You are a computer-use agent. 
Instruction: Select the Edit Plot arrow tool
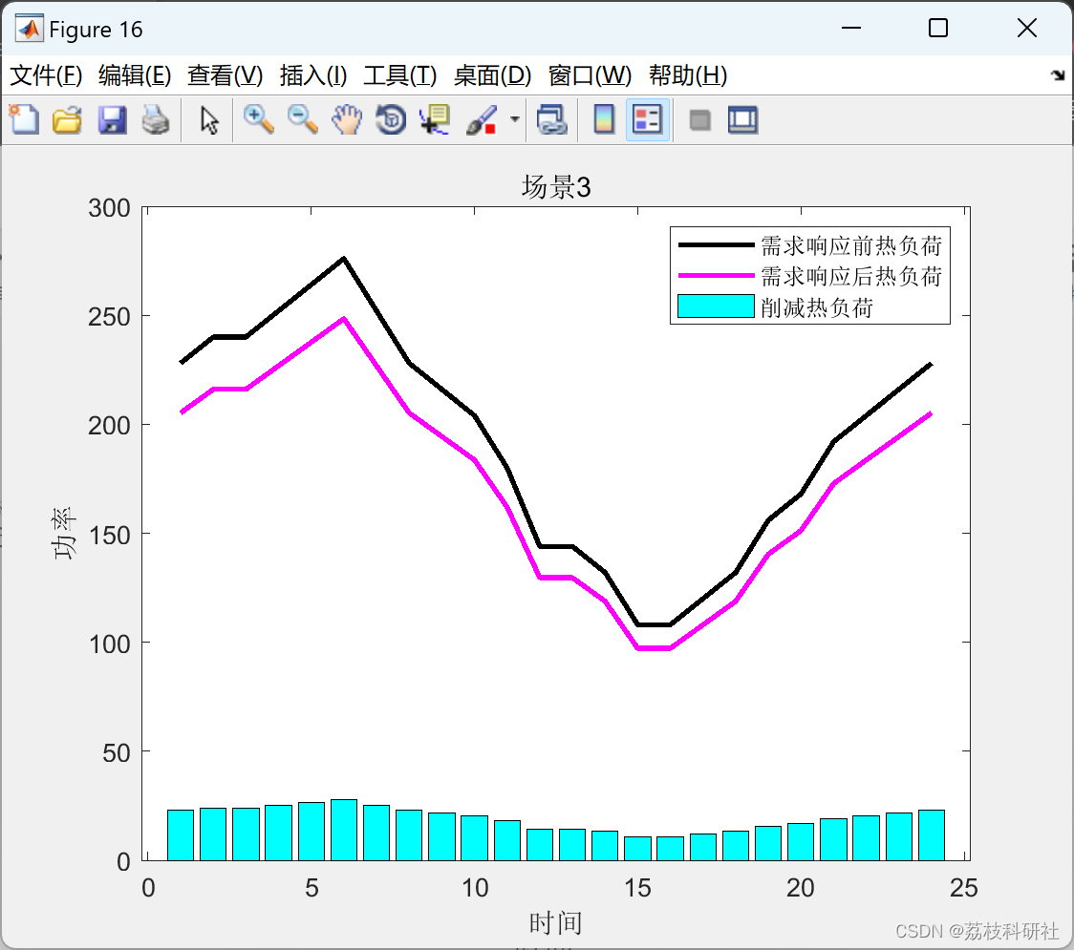click(209, 120)
